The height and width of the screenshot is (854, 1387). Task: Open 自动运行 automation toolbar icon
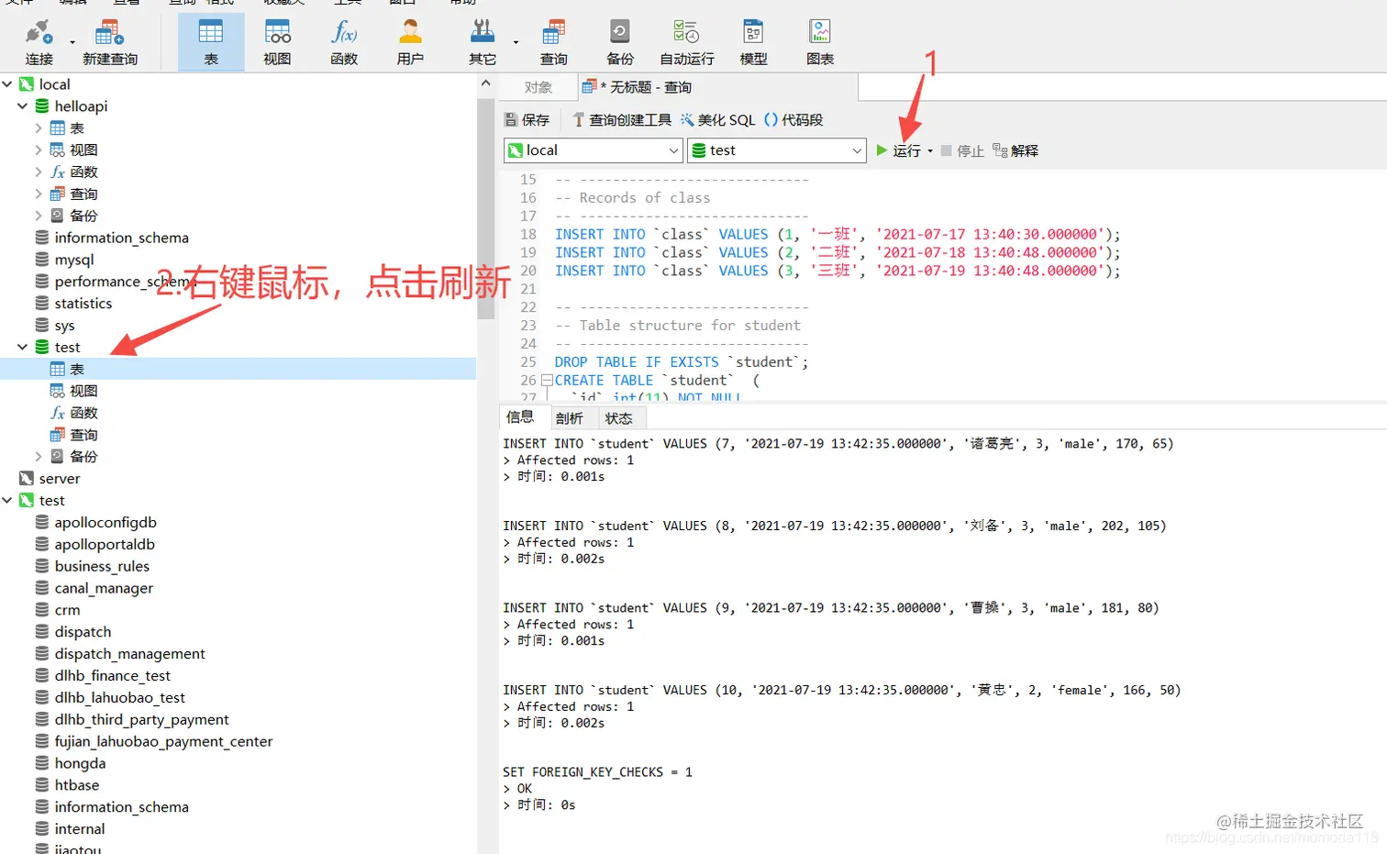point(687,42)
